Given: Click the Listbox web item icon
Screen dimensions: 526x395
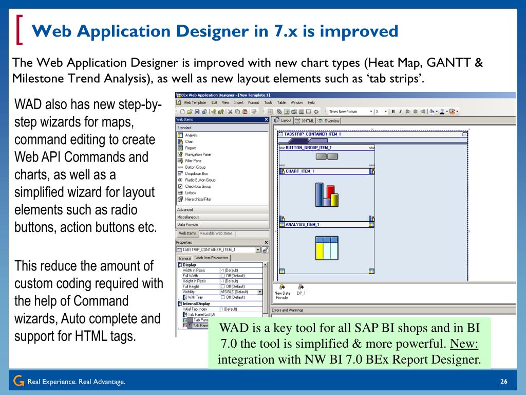Looking at the screenshot, I should tap(180, 193).
